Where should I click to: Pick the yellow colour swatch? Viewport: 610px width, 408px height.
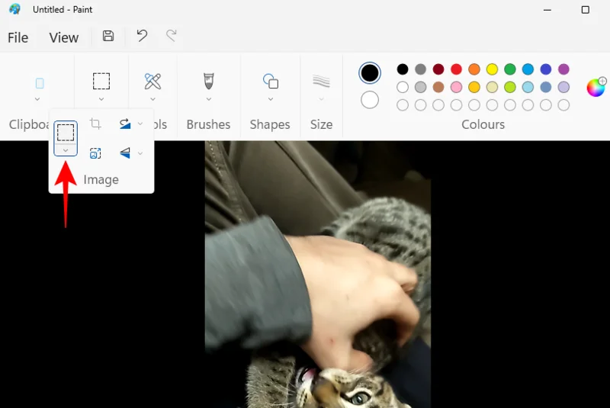(x=492, y=69)
